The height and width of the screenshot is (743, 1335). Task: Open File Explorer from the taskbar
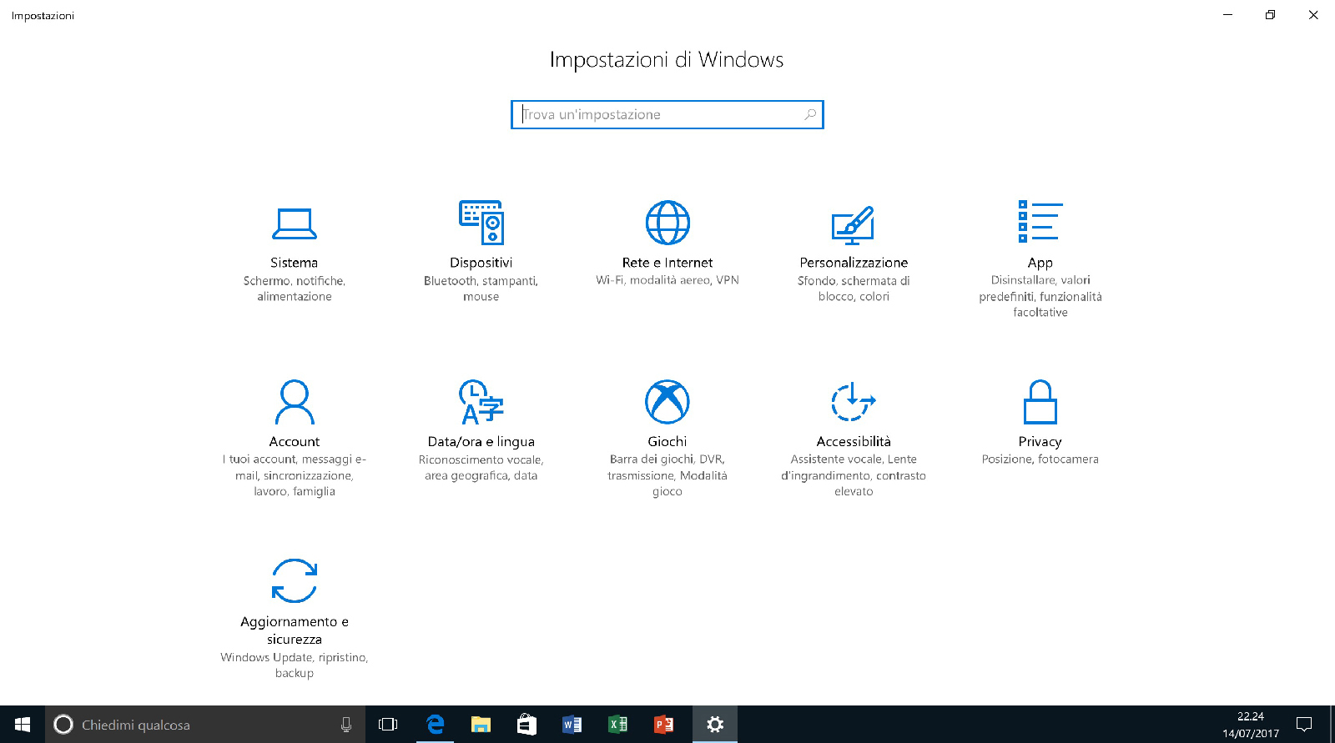[x=481, y=725]
